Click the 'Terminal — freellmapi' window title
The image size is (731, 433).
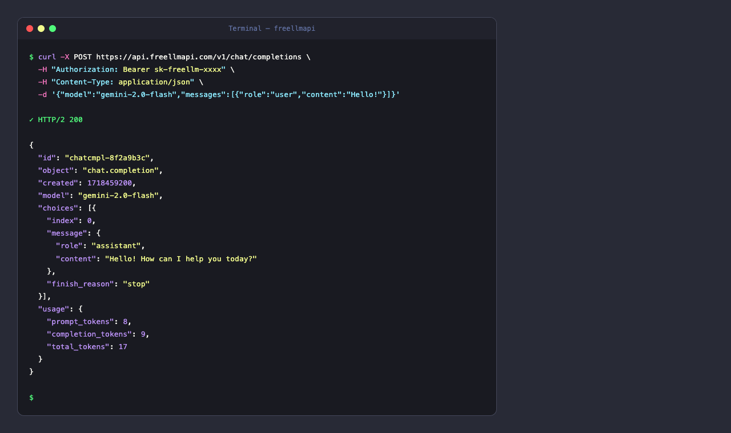pos(272,29)
